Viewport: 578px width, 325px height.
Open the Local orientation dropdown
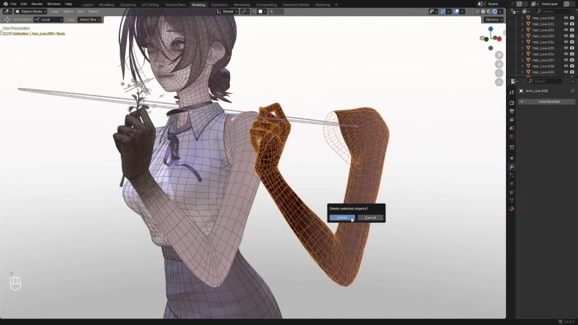49,19
